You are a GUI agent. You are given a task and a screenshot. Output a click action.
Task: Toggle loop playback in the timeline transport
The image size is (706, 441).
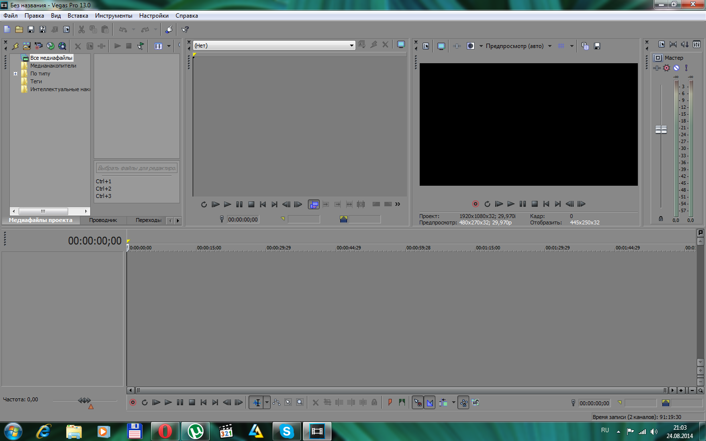point(145,403)
